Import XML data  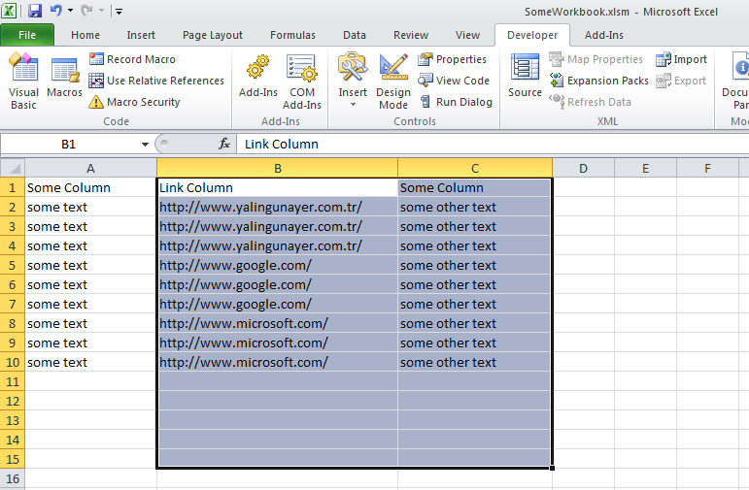[x=681, y=59]
